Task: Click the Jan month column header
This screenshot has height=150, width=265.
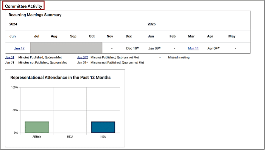Action: (x=151, y=36)
